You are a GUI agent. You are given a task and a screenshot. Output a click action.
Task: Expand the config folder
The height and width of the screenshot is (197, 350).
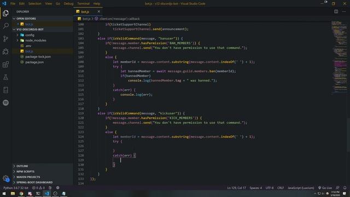[17, 35]
